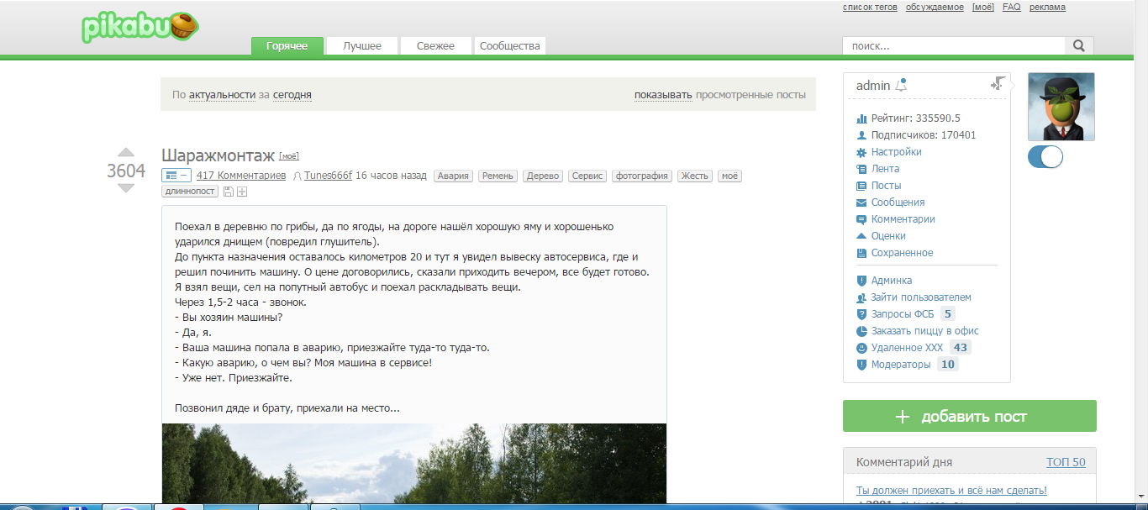Open the актуальности sort dropdown

click(x=222, y=95)
